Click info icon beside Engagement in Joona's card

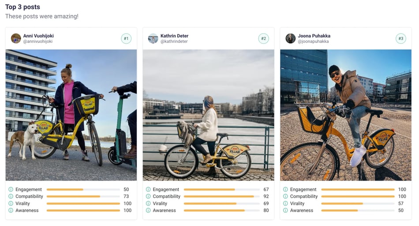point(285,189)
